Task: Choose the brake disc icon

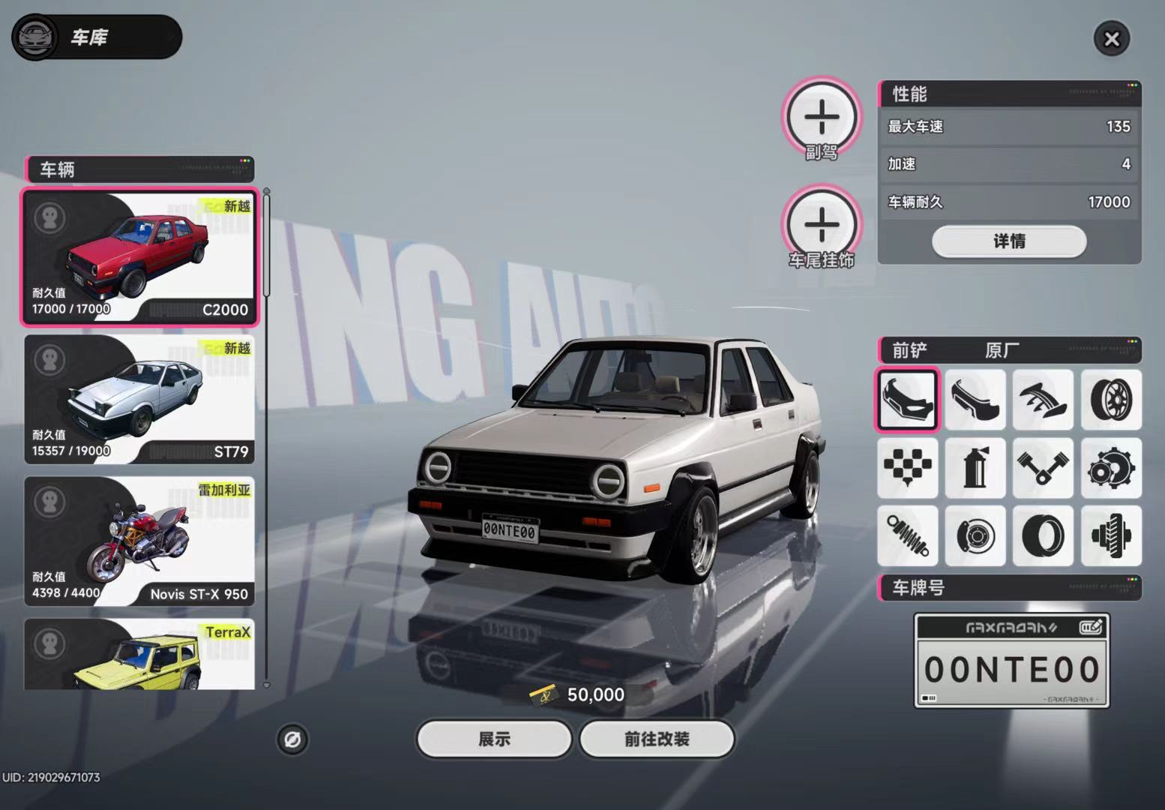Action: pos(975,535)
